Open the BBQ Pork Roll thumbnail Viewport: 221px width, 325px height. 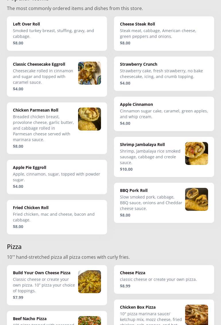coord(197,199)
